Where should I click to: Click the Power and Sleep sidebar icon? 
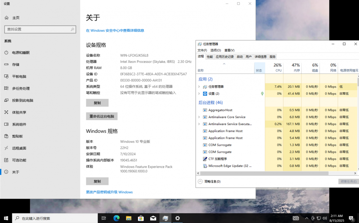pos(6,53)
